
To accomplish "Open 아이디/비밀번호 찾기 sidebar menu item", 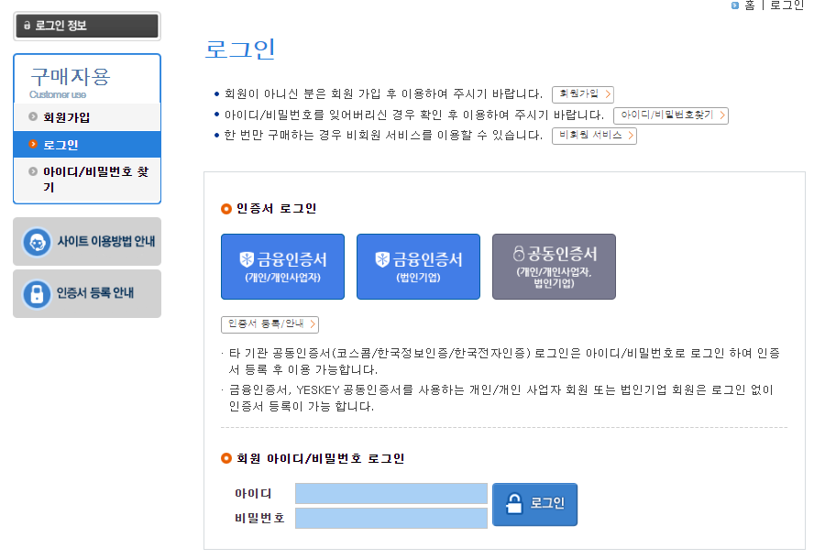I will [x=87, y=179].
